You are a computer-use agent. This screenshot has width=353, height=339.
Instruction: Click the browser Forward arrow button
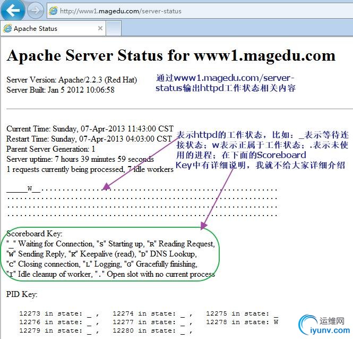coord(35,11)
